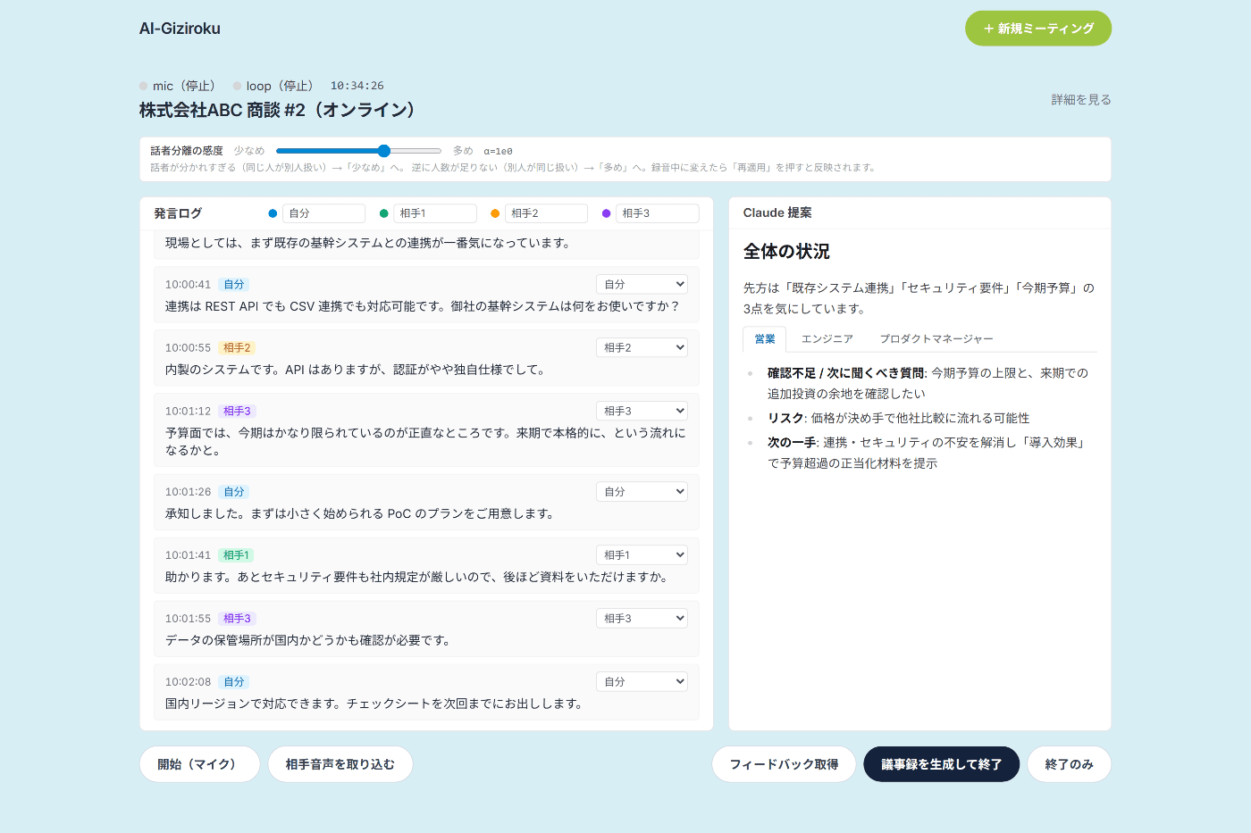Click the 相手1 tag on the 10:01:41 entry

[237, 554]
